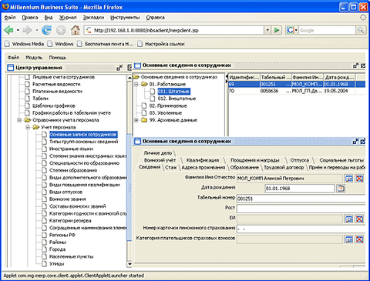Detach the lower Основные сведения о сотрудниках panel

356,141
